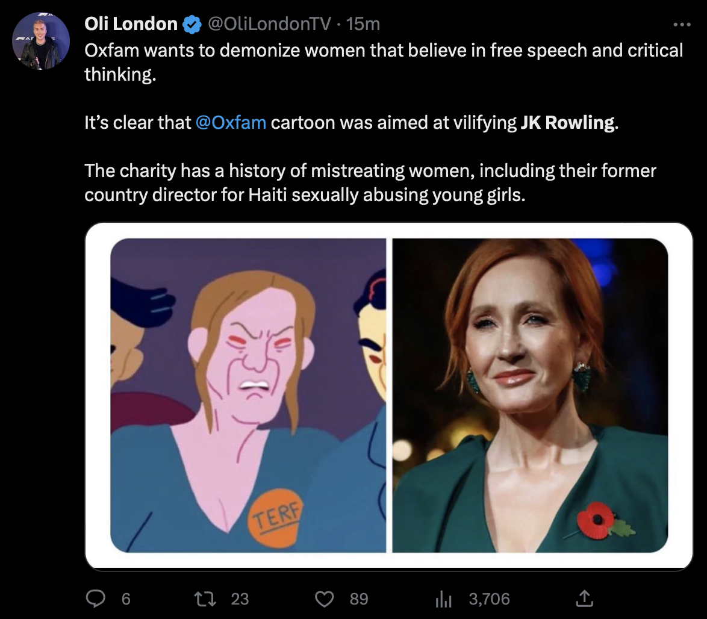View analytics via bar chart icon

pyautogui.click(x=444, y=599)
